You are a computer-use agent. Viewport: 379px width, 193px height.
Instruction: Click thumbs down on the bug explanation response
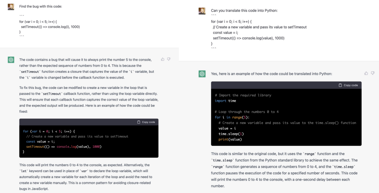[x=169, y=59]
